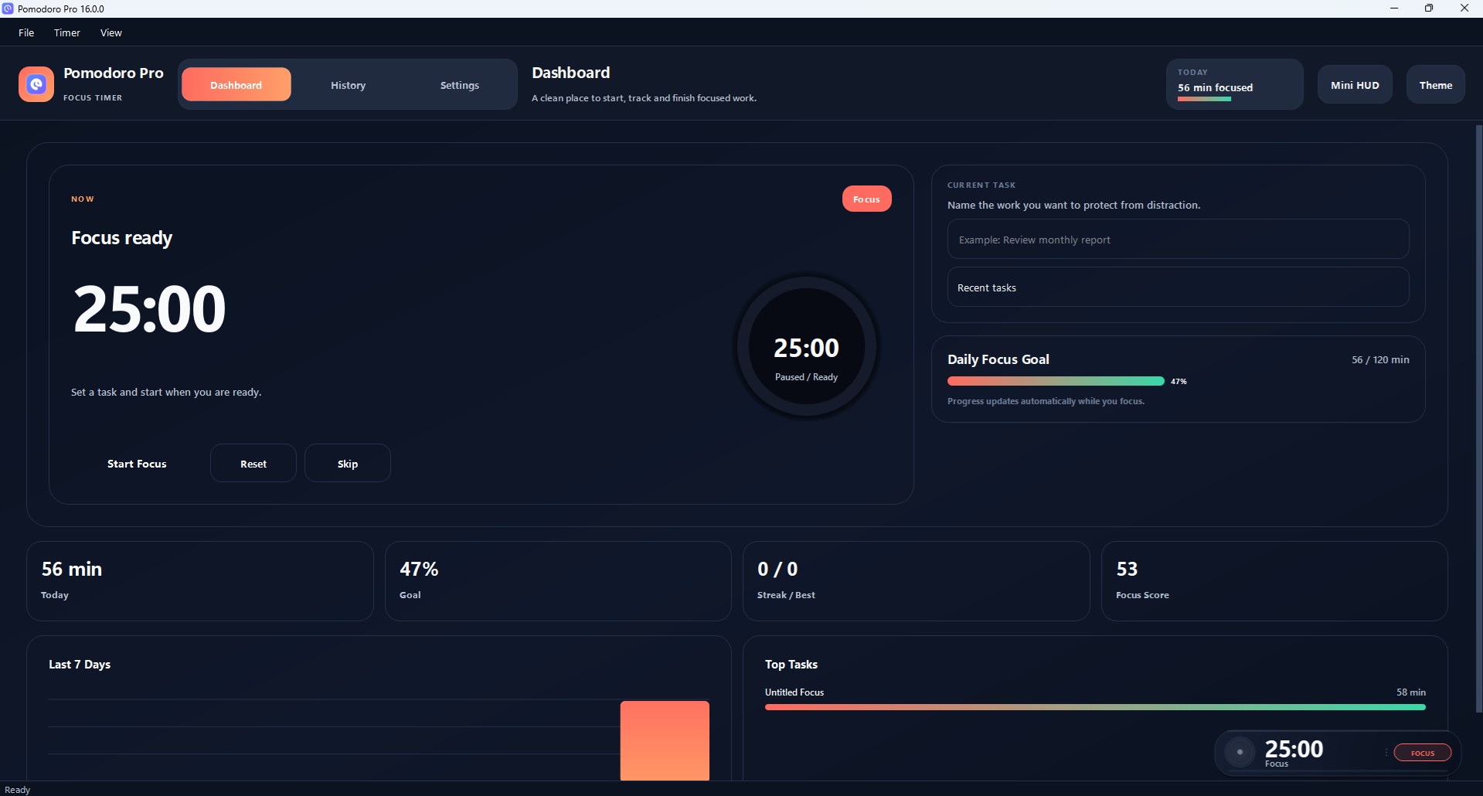Click the current task input field
The height and width of the screenshot is (796, 1483).
[1178, 240]
